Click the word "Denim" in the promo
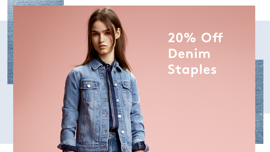This screenshot has width=270, height=152. [x=189, y=54]
